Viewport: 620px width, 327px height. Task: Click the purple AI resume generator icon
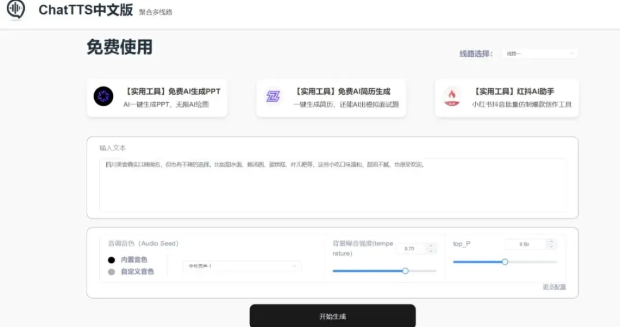pyautogui.click(x=273, y=96)
